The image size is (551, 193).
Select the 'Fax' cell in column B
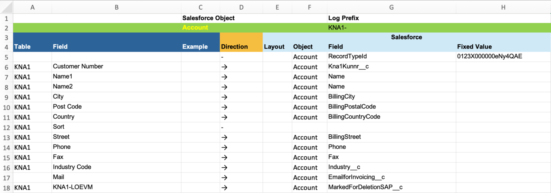click(116, 157)
